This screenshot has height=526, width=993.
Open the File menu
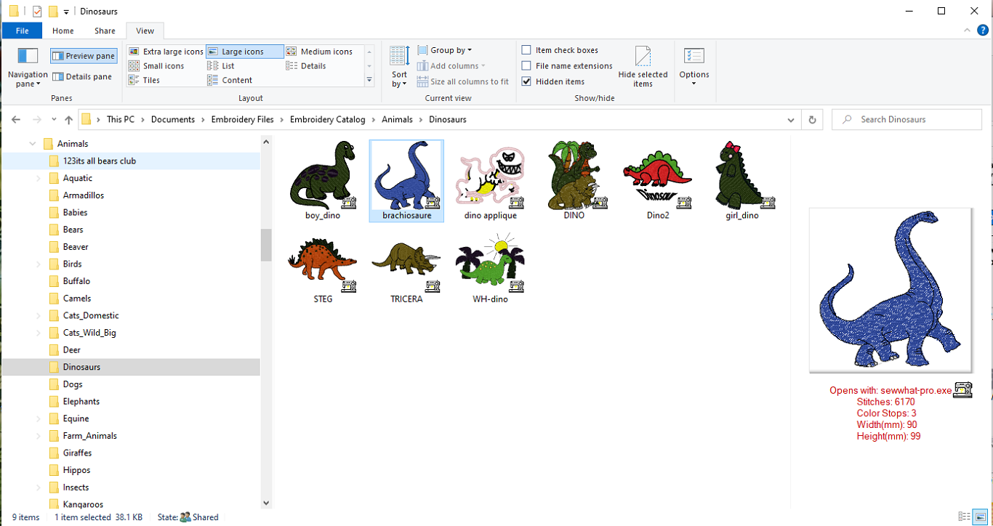tap(22, 31)
